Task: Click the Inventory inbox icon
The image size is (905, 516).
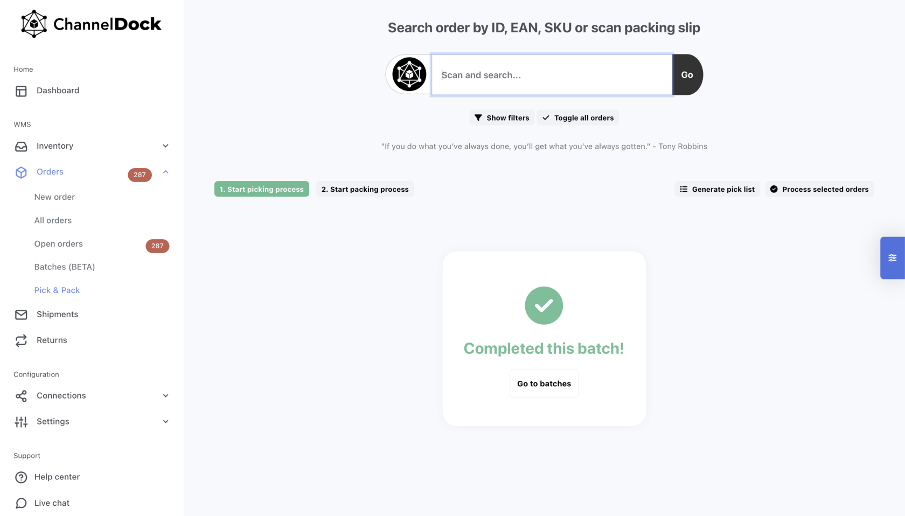Action: click(21, 146)
